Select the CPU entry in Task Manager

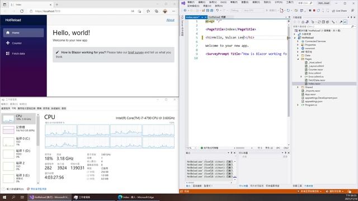point(18,118)
